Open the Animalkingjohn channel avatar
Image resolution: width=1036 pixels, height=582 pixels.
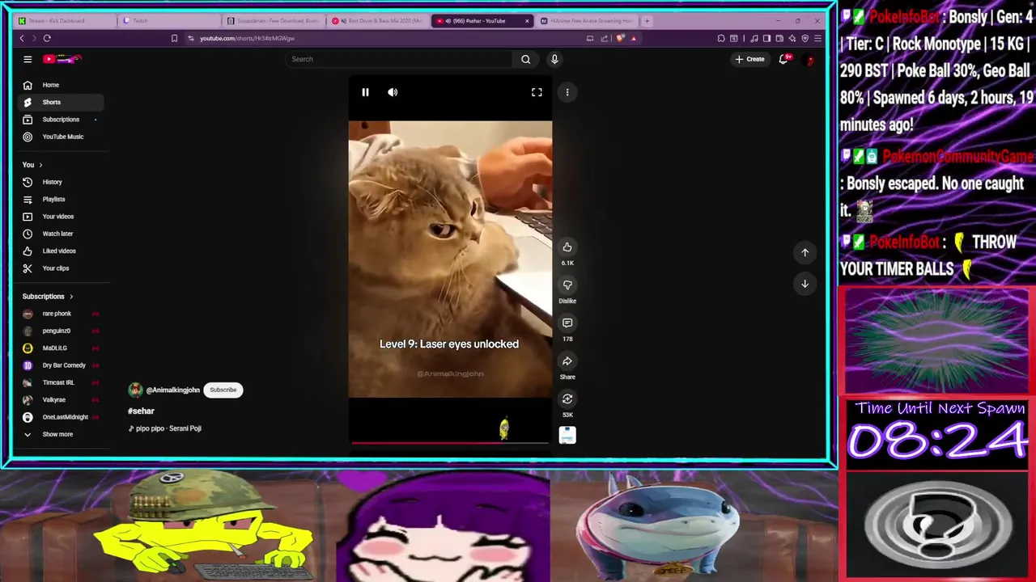(135, 390)
